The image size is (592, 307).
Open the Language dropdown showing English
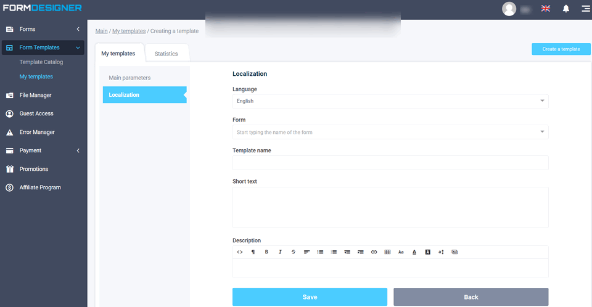tap(390, 101)
